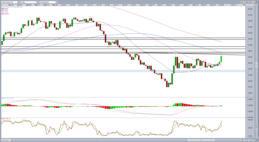Open the Candlestick chart type dropdown

(57, 2)
